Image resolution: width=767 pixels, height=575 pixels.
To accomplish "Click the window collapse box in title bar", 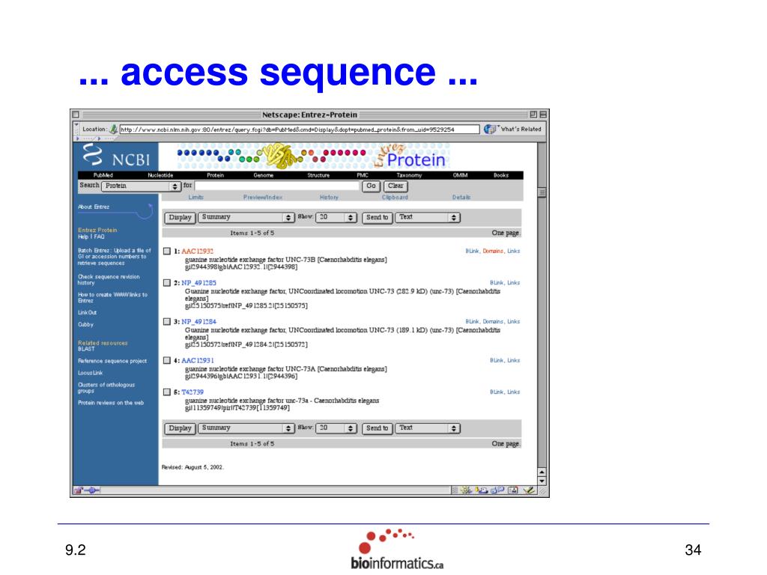I will [x=543, y=115].
